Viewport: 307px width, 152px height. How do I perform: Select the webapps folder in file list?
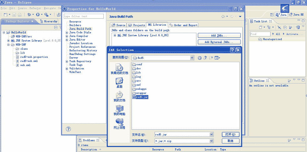(x=139, y=89)
